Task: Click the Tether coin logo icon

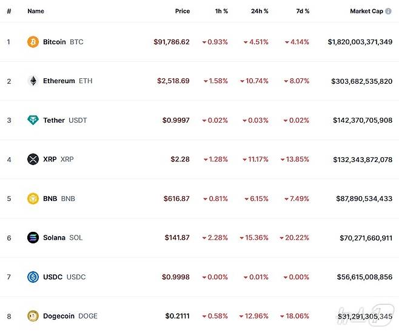Action: 33,120
